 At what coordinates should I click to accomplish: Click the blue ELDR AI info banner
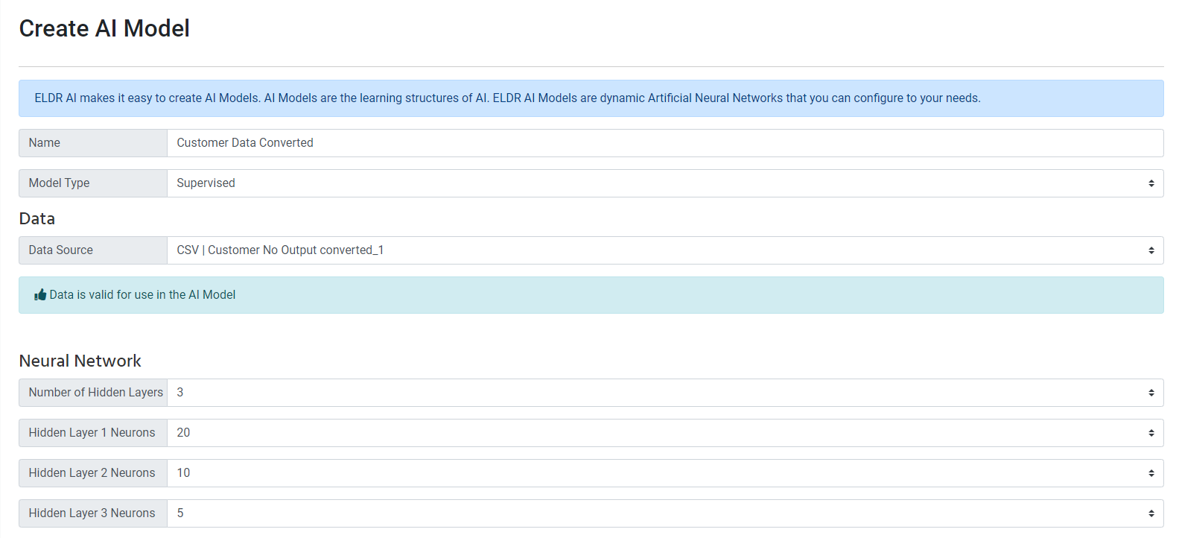click(507, 98)
